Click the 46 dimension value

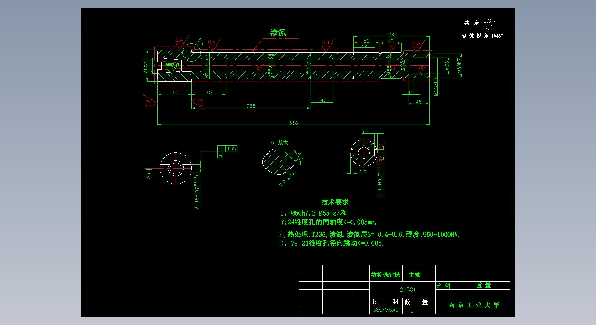point(390,41)
